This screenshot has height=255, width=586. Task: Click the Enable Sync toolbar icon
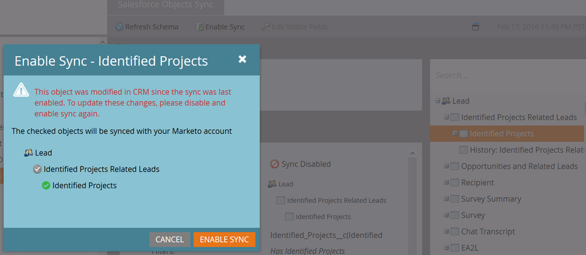point(200,27)
